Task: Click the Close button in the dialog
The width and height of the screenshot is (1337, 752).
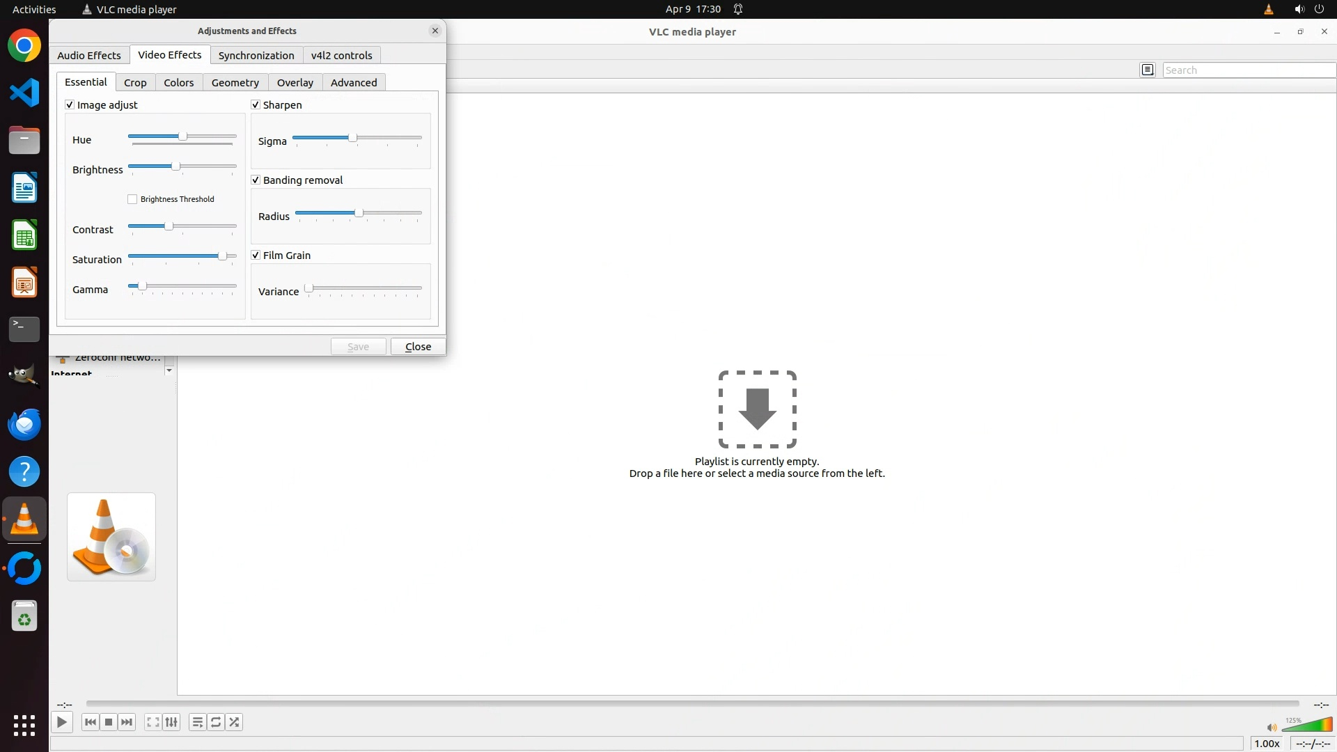Action: click(418, 346)
